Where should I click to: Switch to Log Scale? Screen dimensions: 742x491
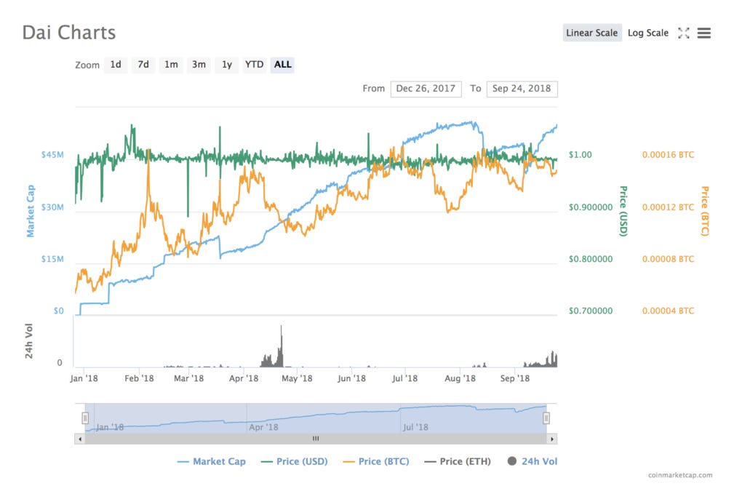[x=648, y=33]
